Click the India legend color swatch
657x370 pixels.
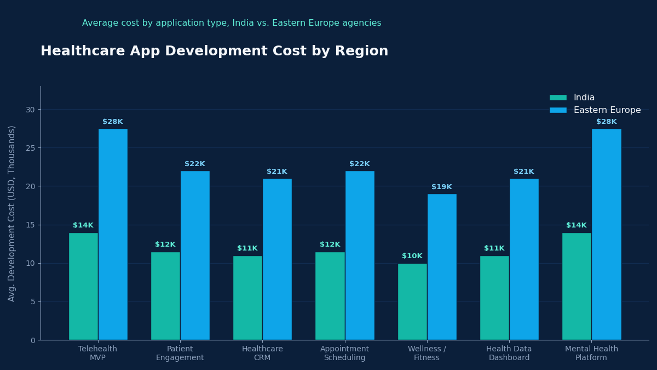point(558,98)
